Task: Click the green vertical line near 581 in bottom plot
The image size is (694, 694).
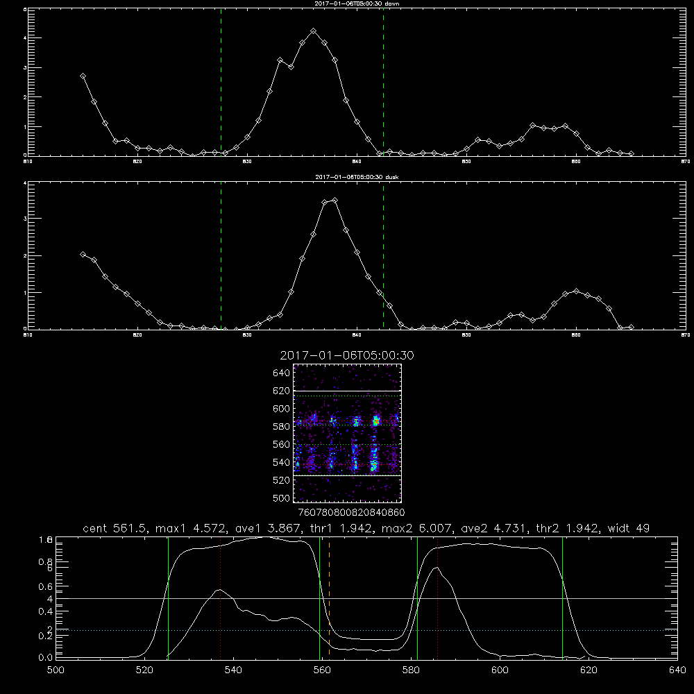Action: 417,598
